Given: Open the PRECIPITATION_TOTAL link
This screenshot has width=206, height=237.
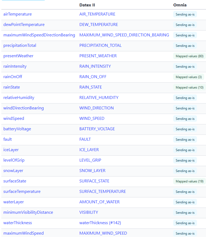Looking at the screenshot, I should [100, 45].
